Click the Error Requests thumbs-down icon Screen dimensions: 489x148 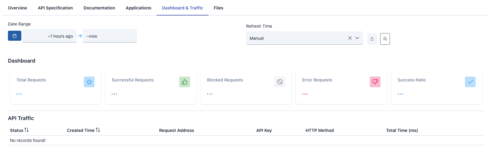[x=375, y=82]
